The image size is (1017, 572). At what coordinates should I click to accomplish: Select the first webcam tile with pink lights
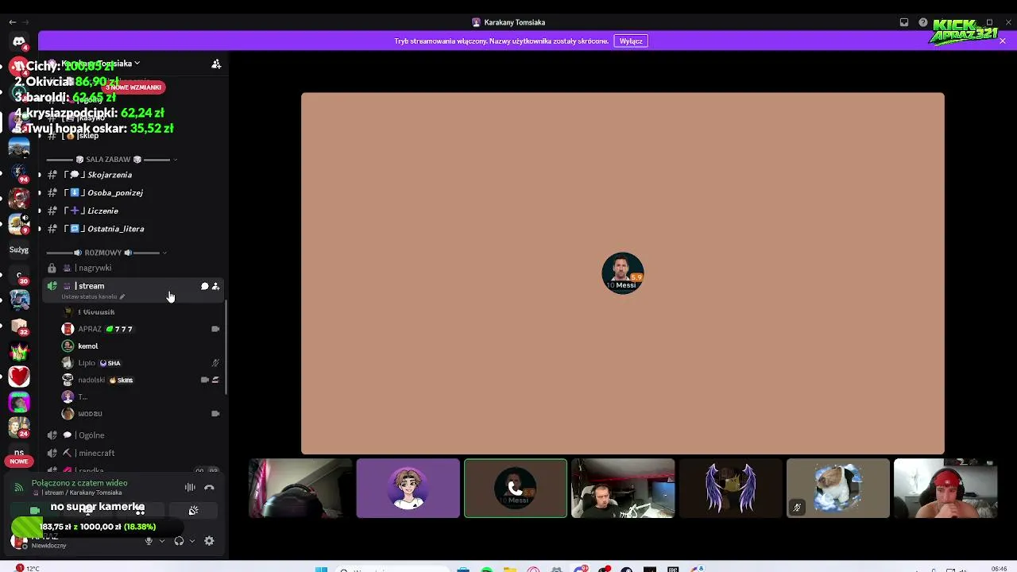[300, 489]
